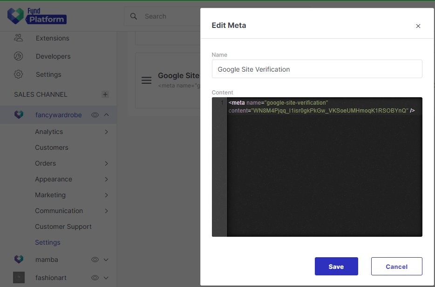Open Extensions in the sidebar
This screenshot has height=287, width=435.
click(x=53, y=38)
